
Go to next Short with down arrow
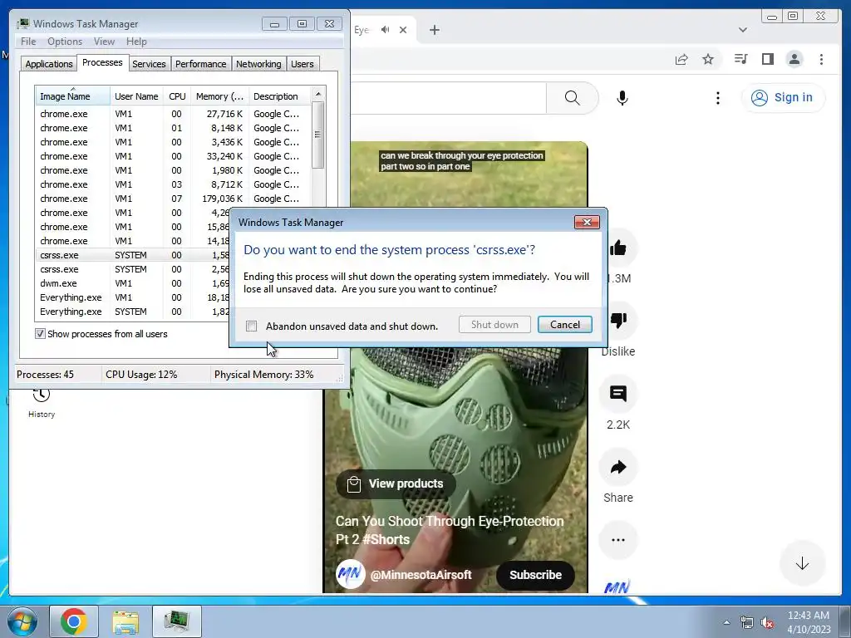pos(802,564)
